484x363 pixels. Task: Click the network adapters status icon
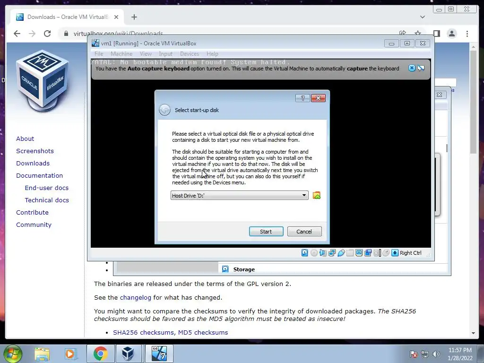[x=332, y=253]
